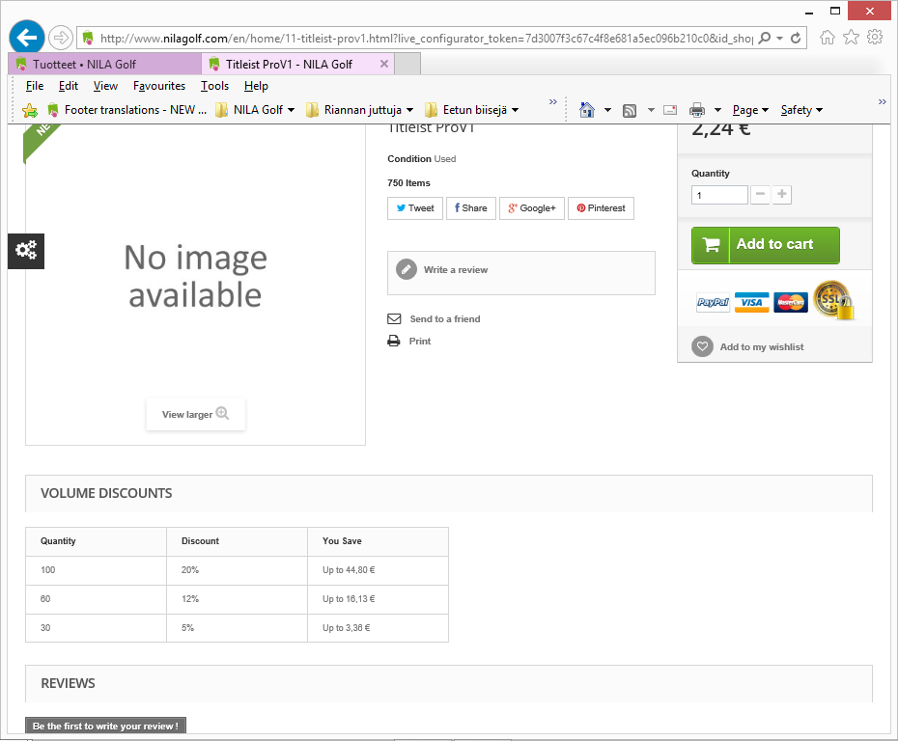
Task: Show more favourites bar items chevron
Action: (552, 102)
